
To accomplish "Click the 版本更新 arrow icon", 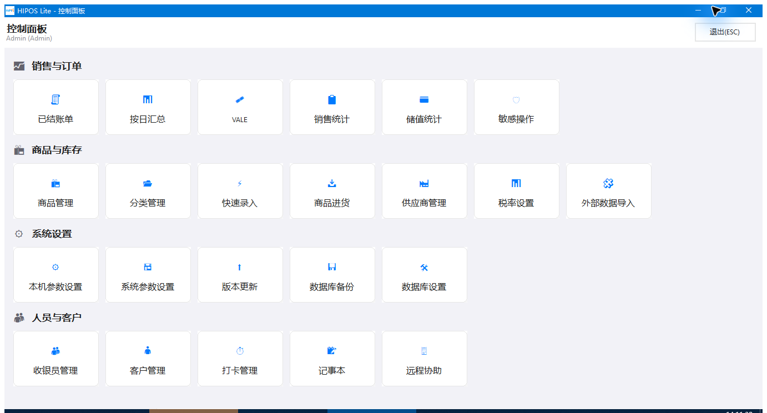I will (240, 268).
